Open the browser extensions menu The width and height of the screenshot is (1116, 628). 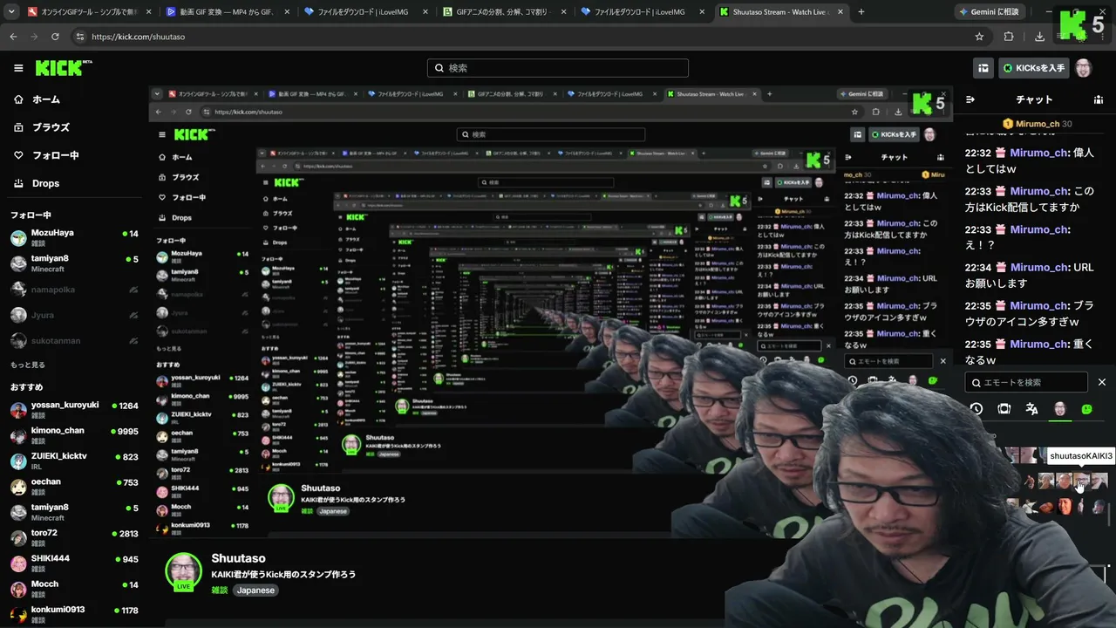(x=1009, y=37)
